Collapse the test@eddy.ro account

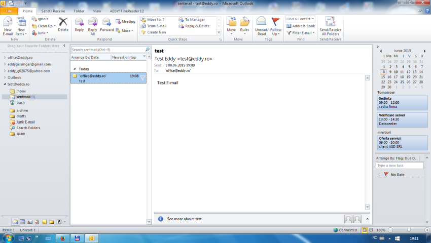tap(5, 84)
